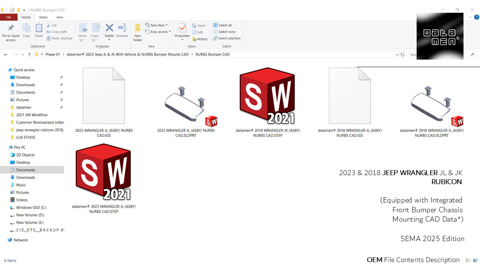The image size is (480, 270).
Task: Open Customer Personalized Letter folder
Action: click(x=40, y=122)
